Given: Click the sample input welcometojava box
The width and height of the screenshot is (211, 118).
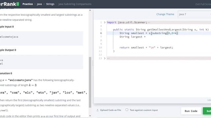Looking at the screenshot, I should 42,38.
